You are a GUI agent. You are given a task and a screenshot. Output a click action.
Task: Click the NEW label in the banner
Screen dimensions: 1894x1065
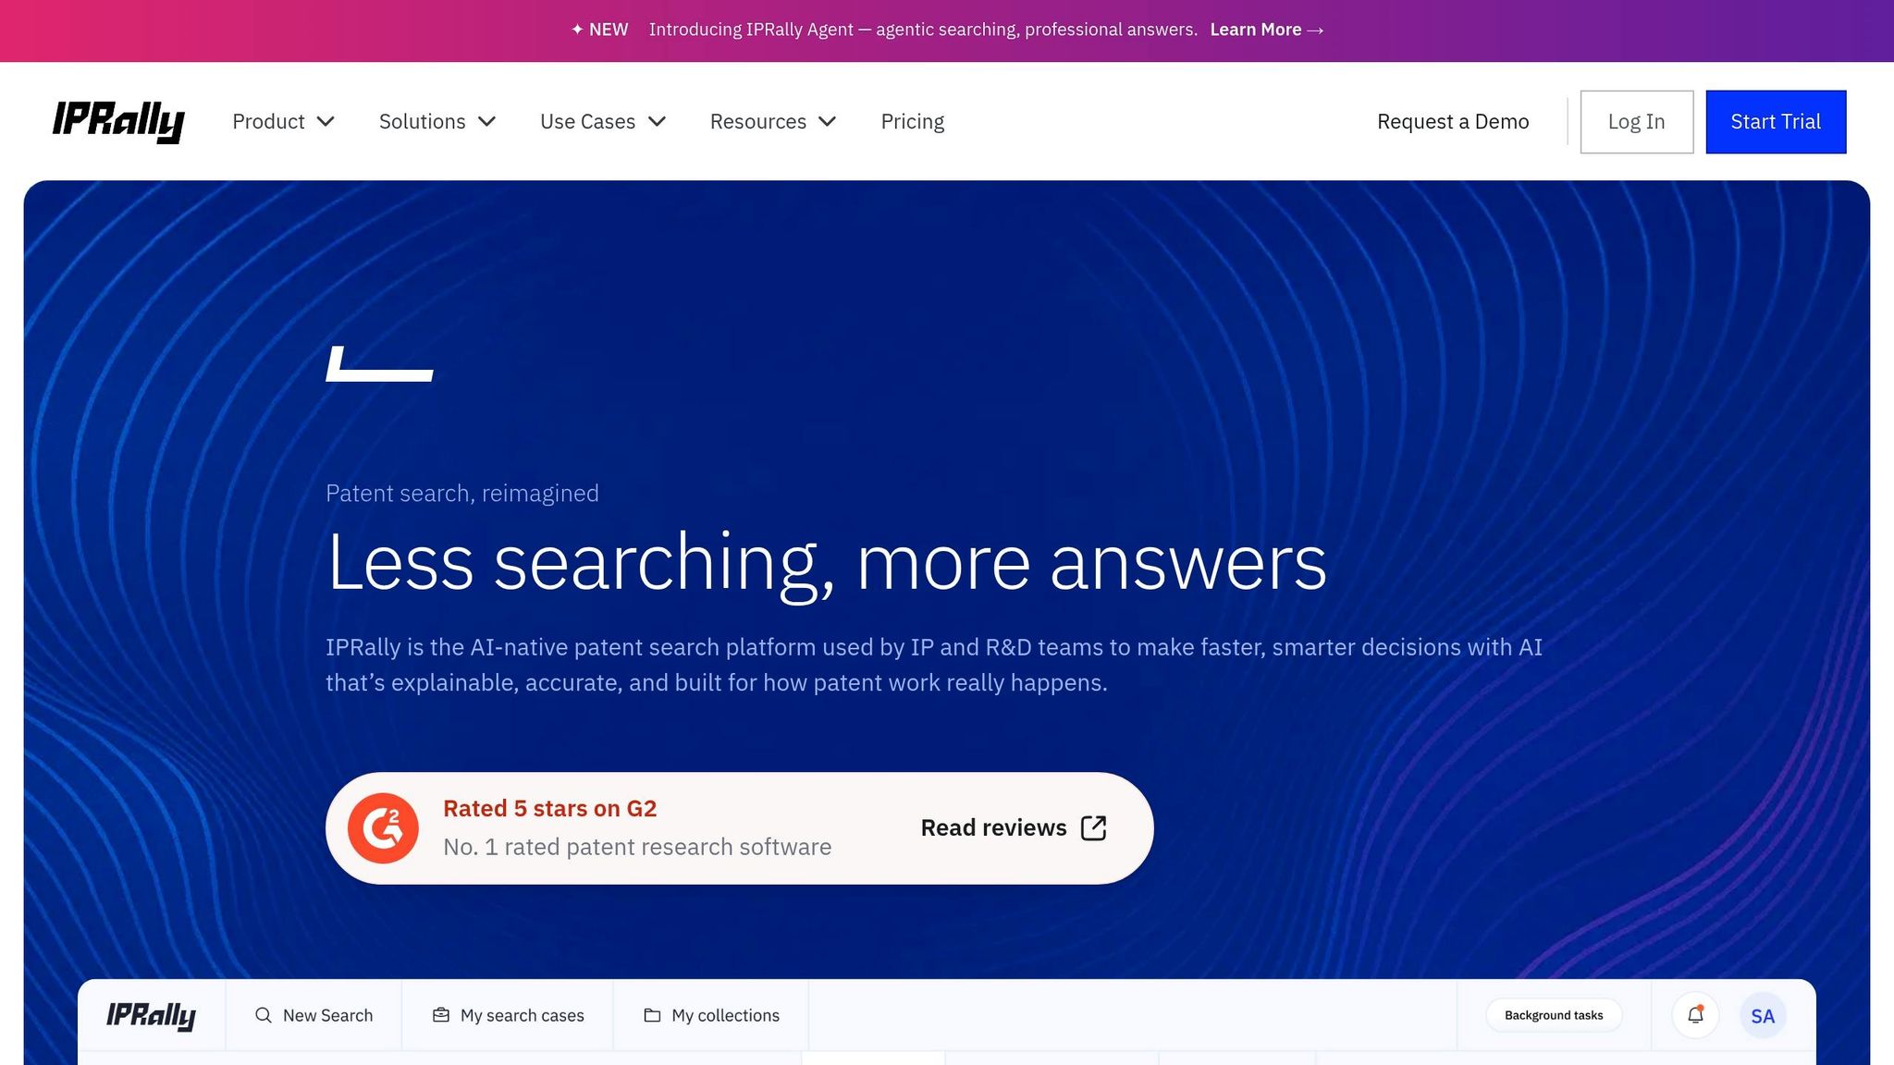pyautogui.click(x=609, y=30)
